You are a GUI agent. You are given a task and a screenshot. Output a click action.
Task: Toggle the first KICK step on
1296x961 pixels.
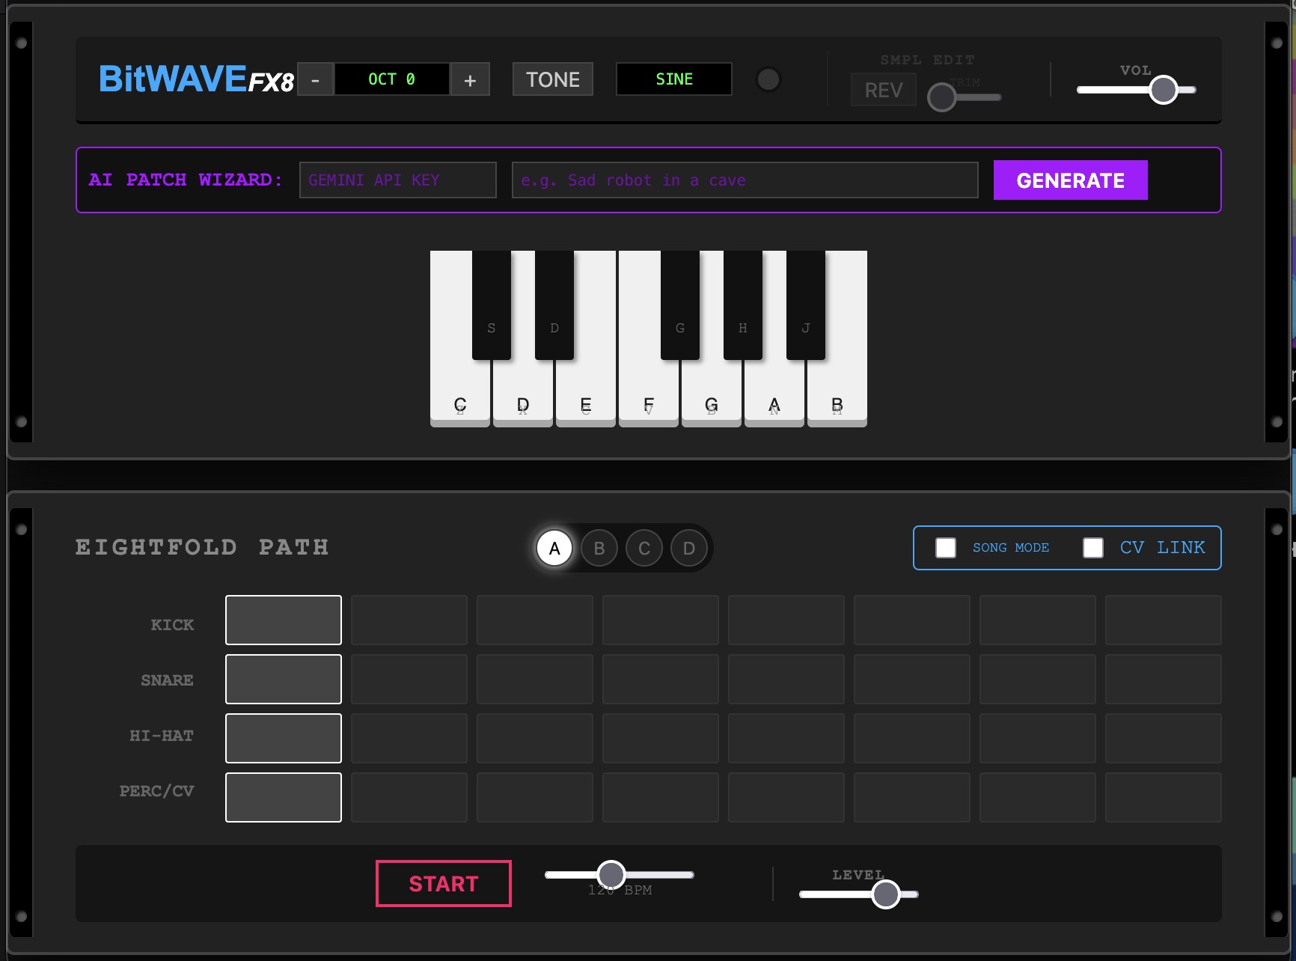283,620
